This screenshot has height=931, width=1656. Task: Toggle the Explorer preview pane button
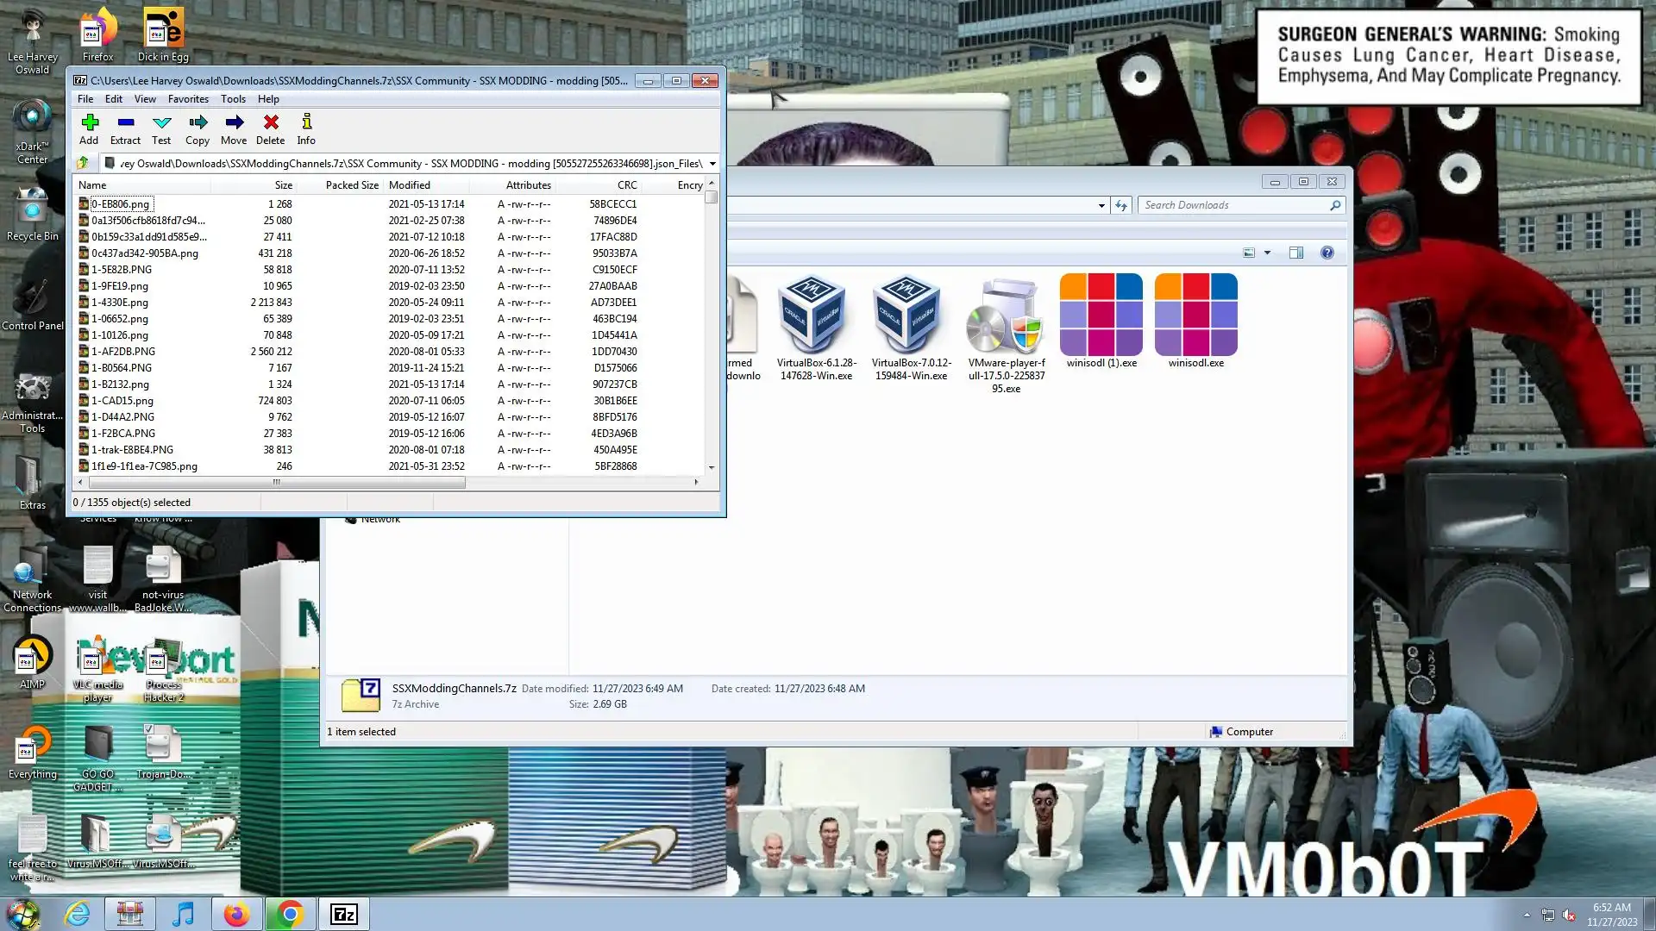pos(1295,253)
